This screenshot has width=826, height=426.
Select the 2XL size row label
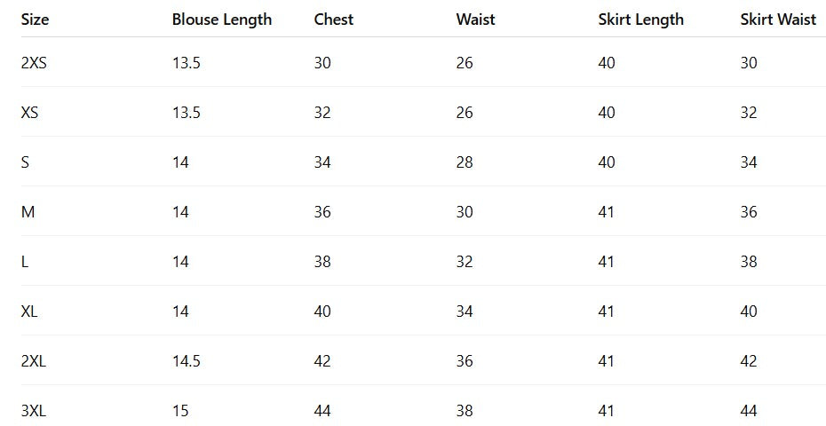pos(33,361)
